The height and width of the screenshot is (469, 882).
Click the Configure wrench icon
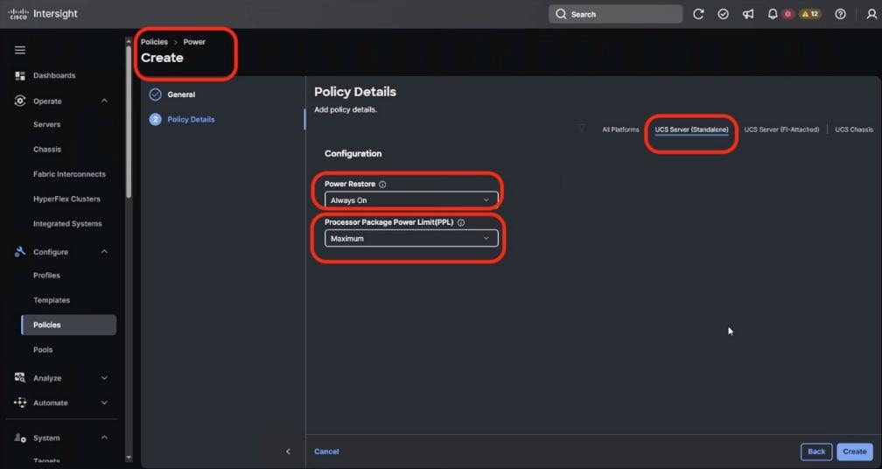click(20, 251)
